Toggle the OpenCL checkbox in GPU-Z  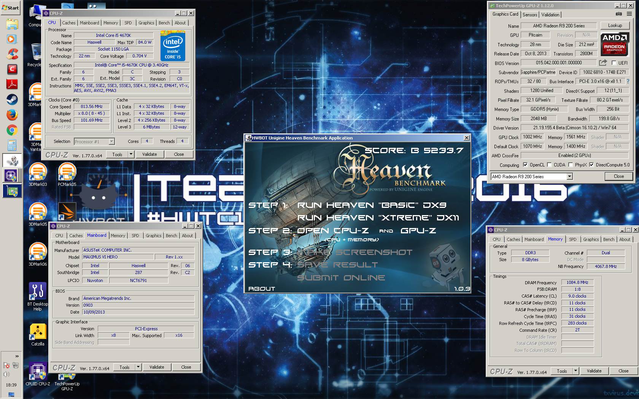click(x=525, y=165)
